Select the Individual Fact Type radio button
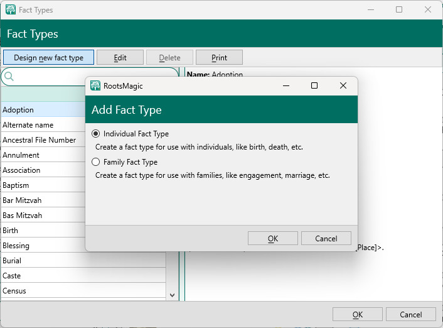Image resolution: width=443 pixels, height=328 pixels. 96,134
